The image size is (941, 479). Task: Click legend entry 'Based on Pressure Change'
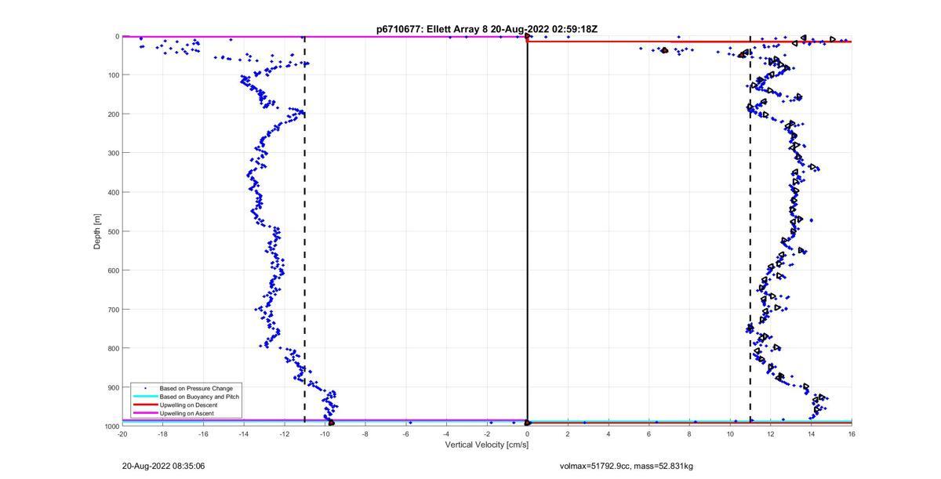coord(196,388)
